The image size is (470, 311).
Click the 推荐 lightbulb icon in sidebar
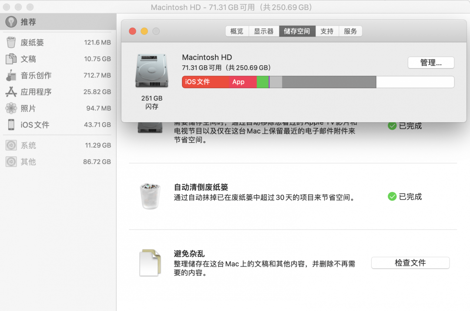click(11, 22)
